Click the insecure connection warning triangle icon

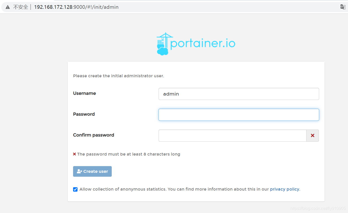7,7
